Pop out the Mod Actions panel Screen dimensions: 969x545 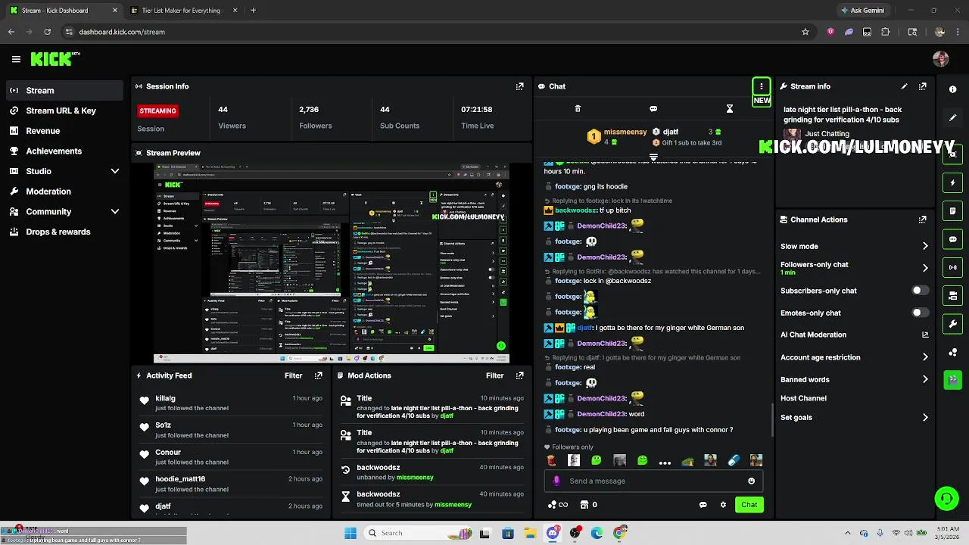pos(519,375)
